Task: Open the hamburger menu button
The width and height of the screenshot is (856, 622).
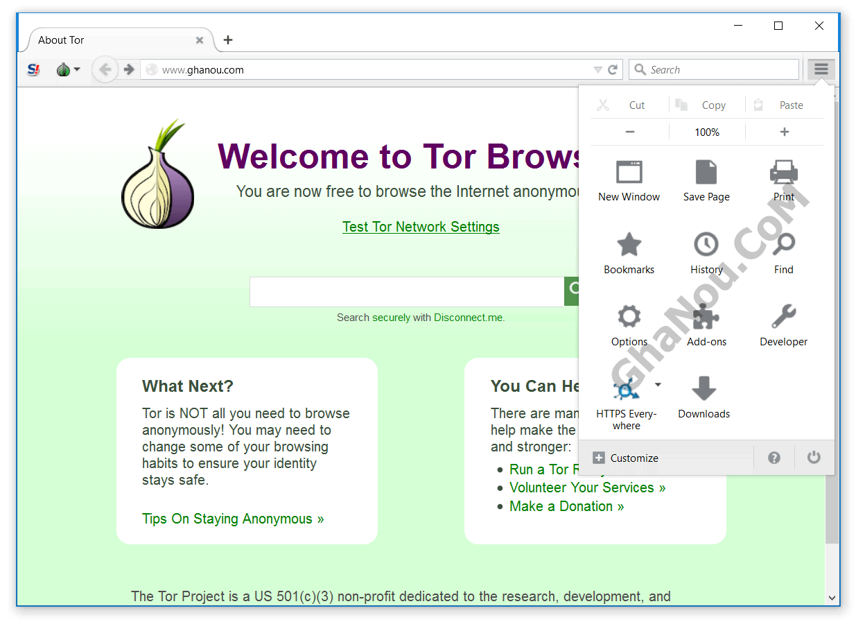Action: [x=821, y=69]
